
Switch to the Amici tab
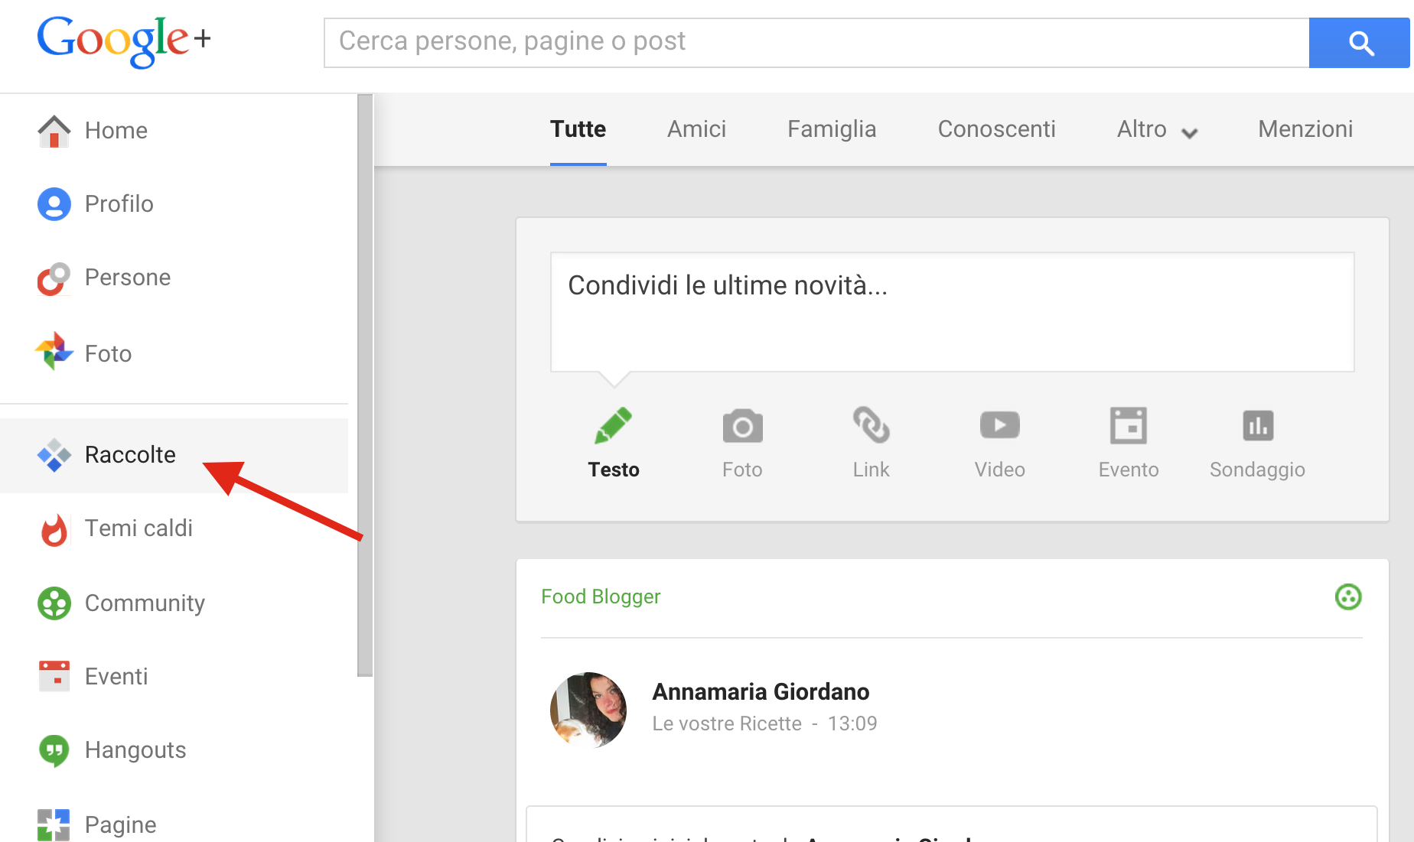tap(696, 129)
